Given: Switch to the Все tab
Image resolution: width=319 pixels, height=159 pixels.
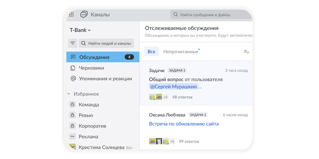Looking at the screenshot, I should click(x=151, y=52).
